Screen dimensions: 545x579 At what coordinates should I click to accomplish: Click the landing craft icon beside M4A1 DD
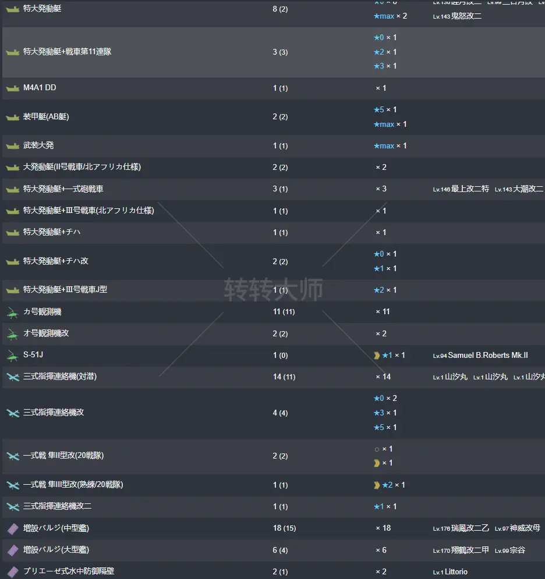pos(13,88)
